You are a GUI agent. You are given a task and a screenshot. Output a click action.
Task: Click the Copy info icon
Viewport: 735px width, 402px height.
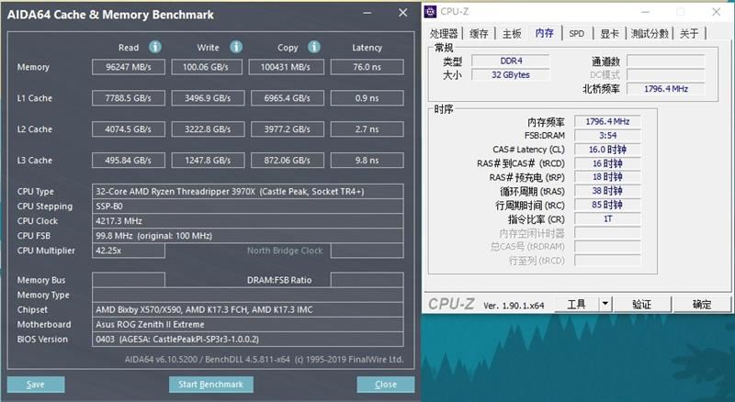coord(314,47)
